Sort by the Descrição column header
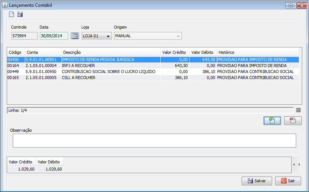 pos(111,52)
